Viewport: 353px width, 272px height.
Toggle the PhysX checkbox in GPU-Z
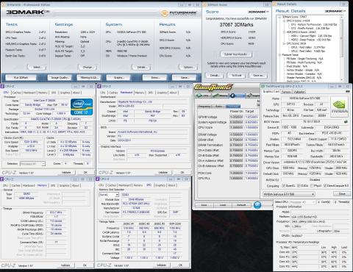point(312,185)
